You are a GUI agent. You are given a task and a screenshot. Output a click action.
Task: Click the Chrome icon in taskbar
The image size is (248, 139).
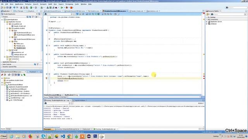point(69,136)
